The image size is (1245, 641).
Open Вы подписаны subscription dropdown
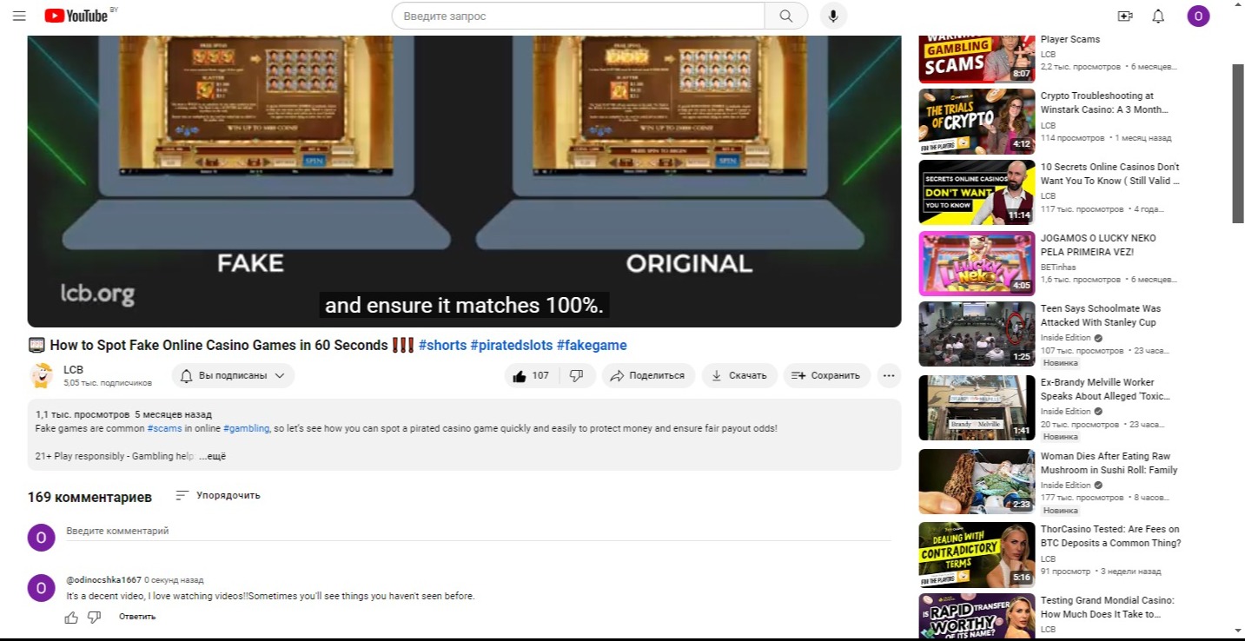[x=233, y=375]
